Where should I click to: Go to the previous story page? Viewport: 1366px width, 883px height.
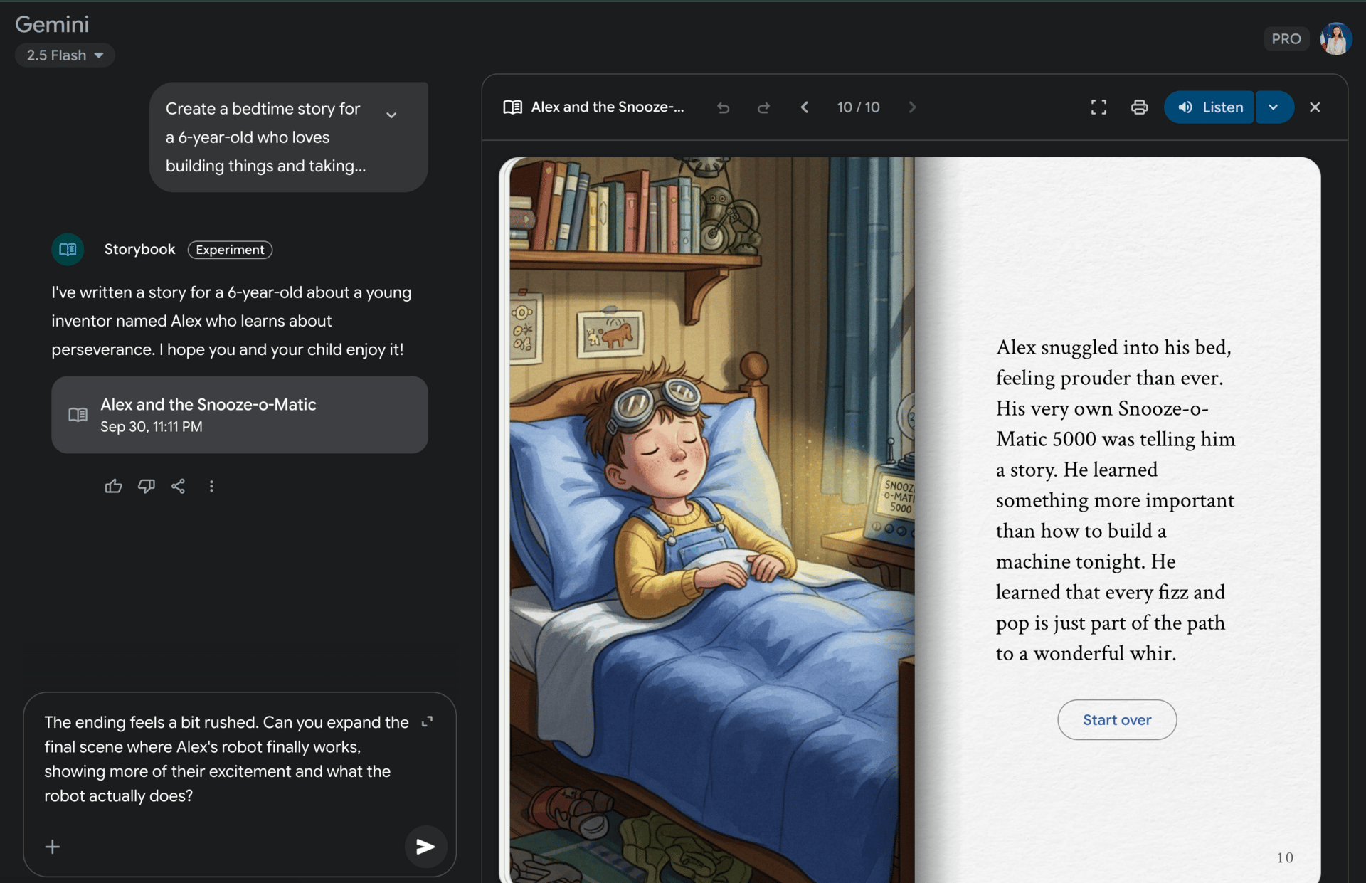[805, 107]
